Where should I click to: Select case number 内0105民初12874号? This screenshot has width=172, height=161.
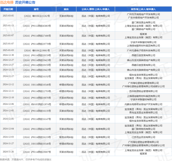(37, 104)
